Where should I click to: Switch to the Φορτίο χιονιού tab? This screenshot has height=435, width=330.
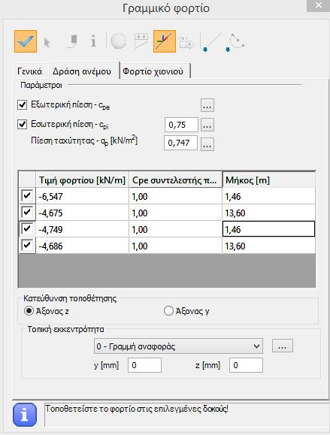pyautogui.click(x=153, y=71)
